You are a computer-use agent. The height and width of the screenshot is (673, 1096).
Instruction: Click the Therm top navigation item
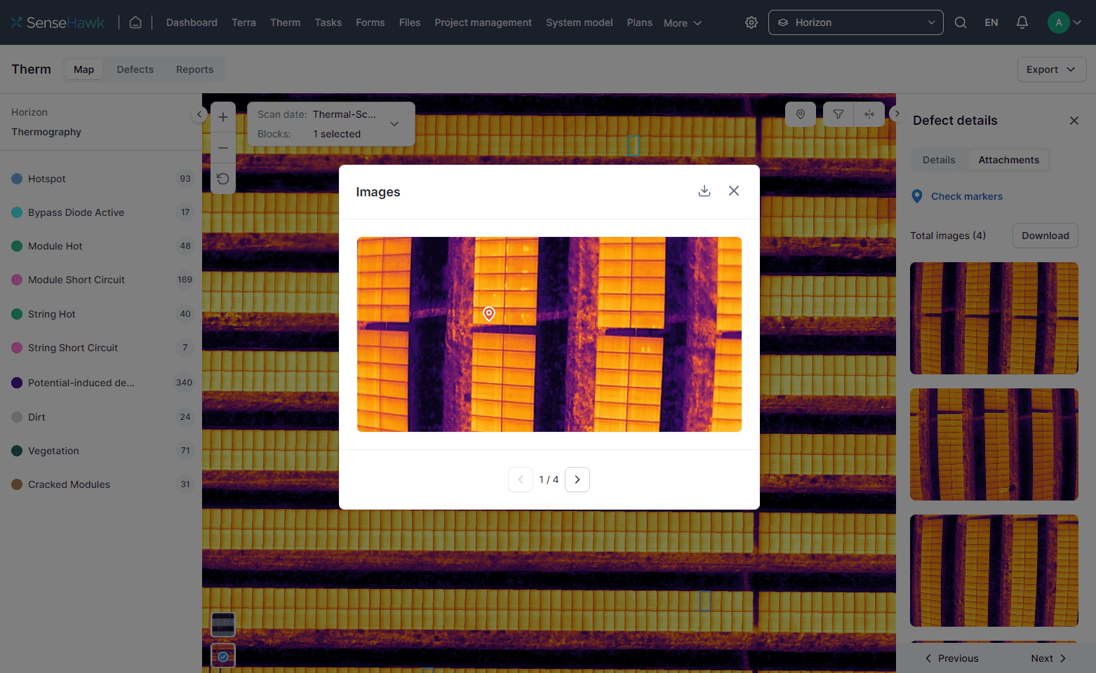point(286,22)
